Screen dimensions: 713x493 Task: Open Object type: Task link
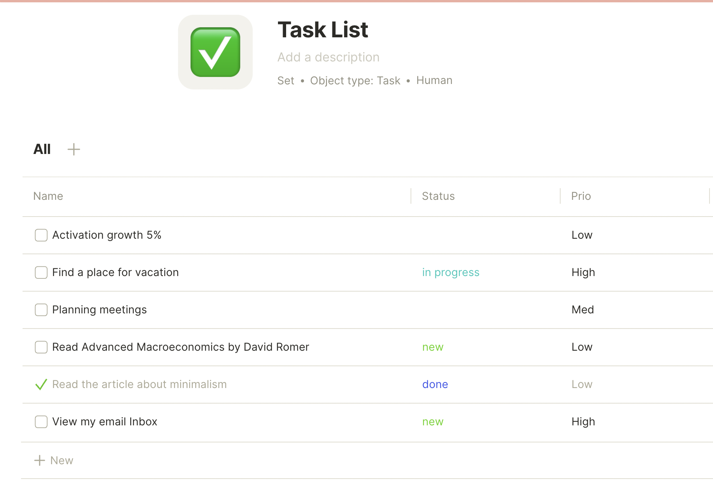pyautogui.click(x=355, y=80)
